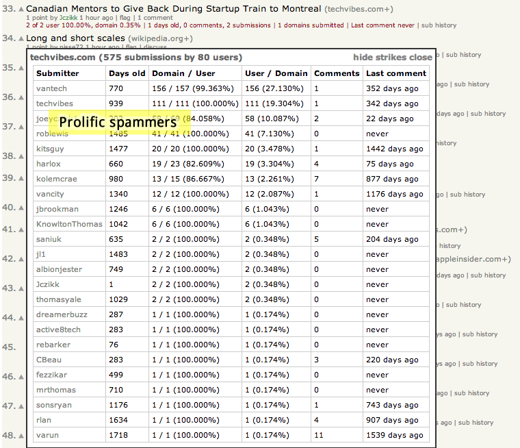520x448 pixels.
Task: Click upvote arrow beside number 35
Action: pyautogui.click(x=21, y=68)
